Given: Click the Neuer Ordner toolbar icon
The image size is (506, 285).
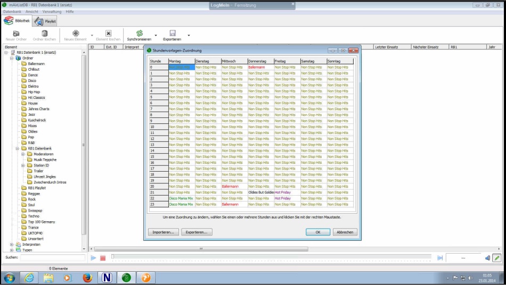Looking at the screenshot, I should pos(16,33).
